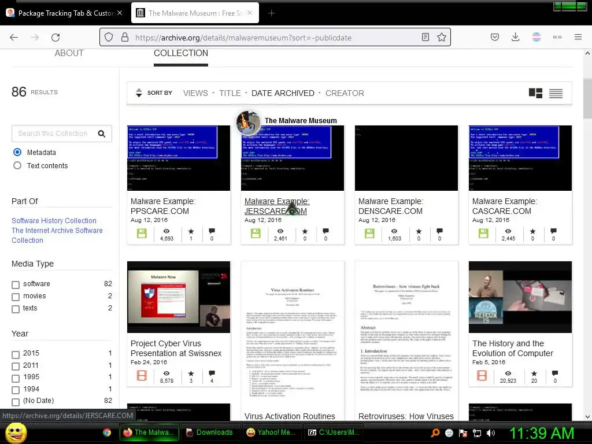Sort results by CREATOR
This screenshot has width=592, height=444.
[x=345, y=93]
